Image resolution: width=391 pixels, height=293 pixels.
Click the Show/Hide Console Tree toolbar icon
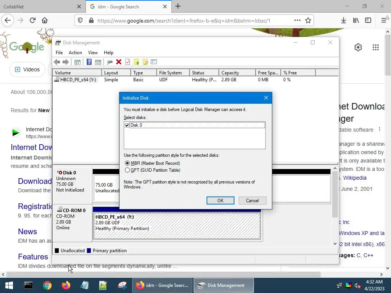pos(77,62)
